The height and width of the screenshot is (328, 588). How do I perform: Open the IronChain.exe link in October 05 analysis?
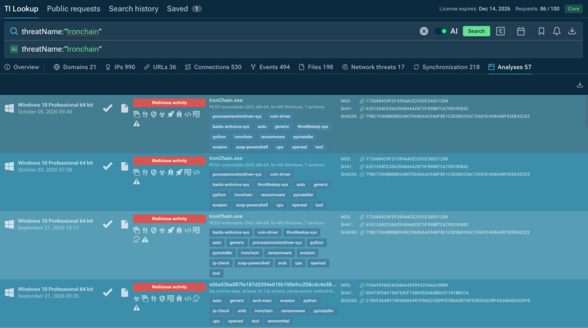pos(226,100)
